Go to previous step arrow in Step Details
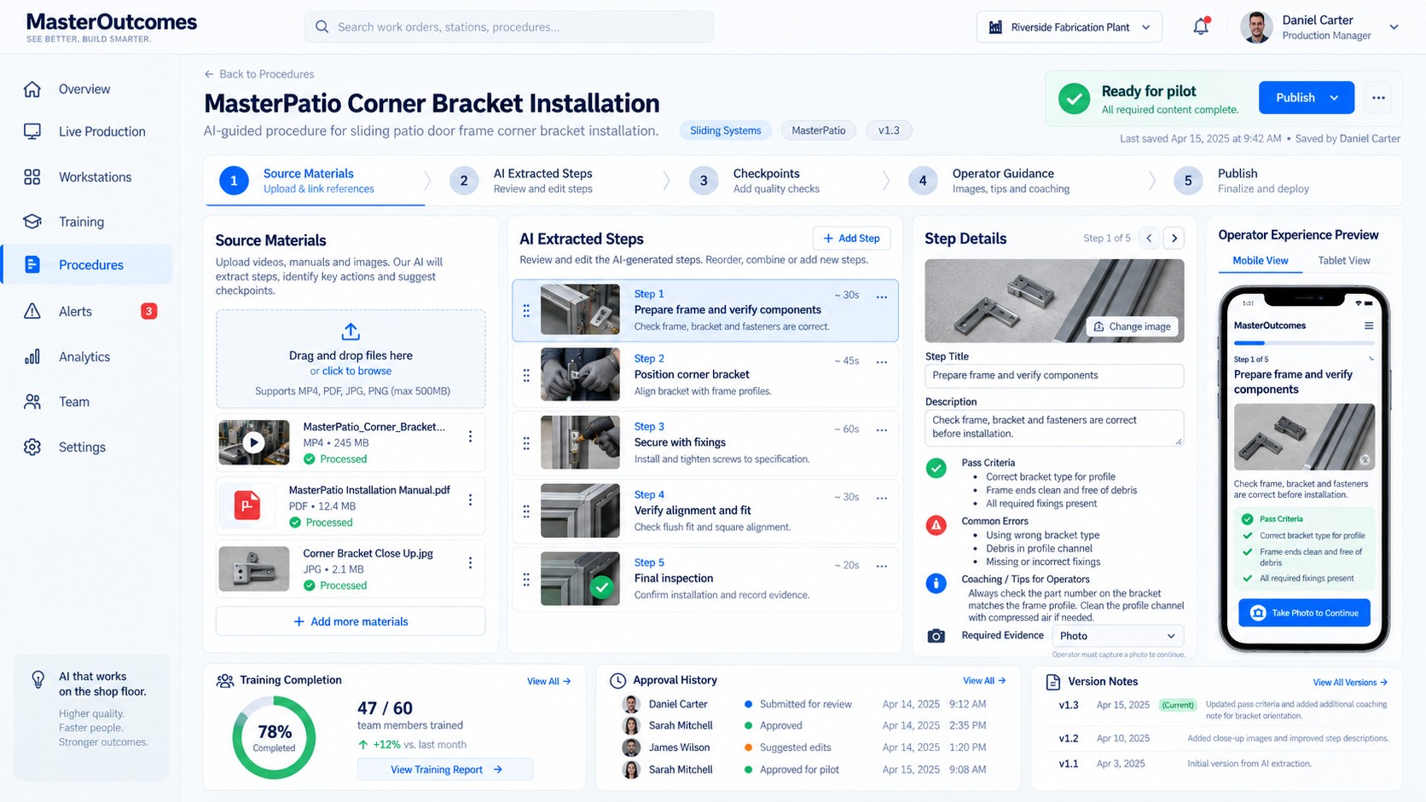This screenshot has width=1426, height=802. [x=1149, y=239]
